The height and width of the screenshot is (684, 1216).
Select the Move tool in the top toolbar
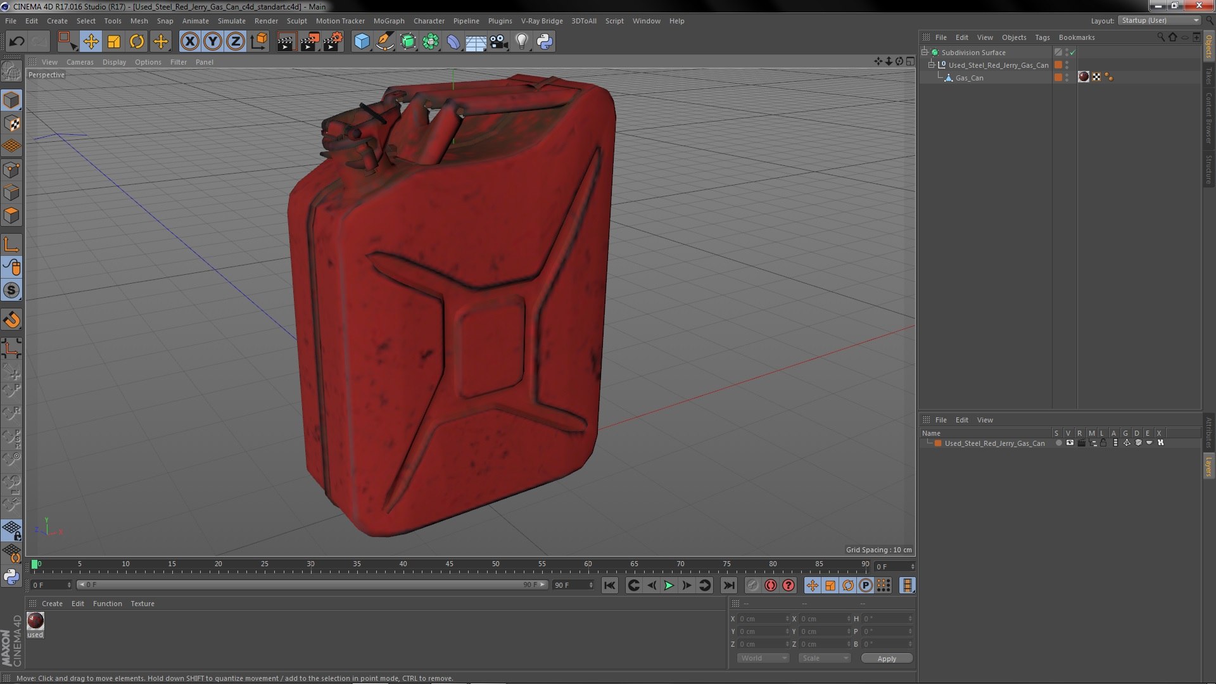pos(91,42)
